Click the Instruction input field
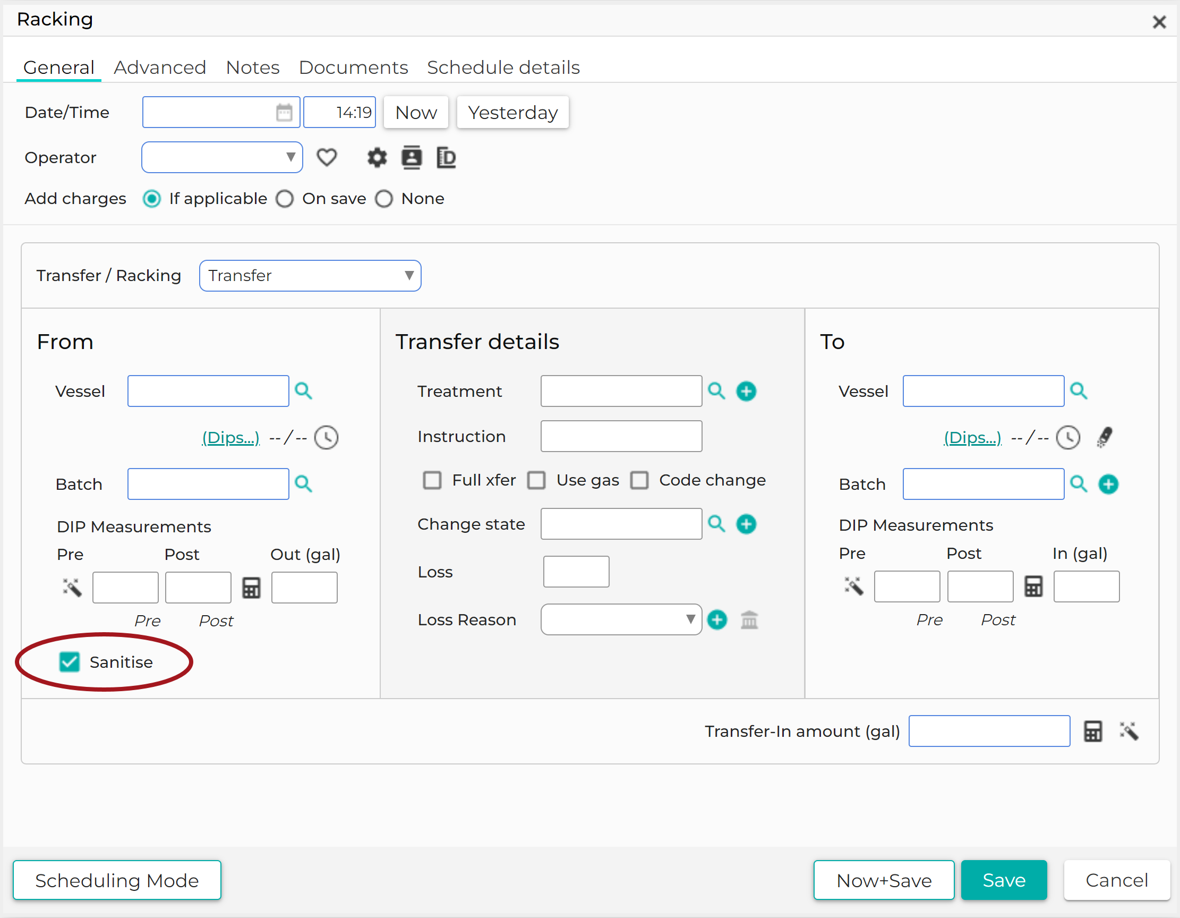Screen dimensions: 1180x918 (621, 436)
